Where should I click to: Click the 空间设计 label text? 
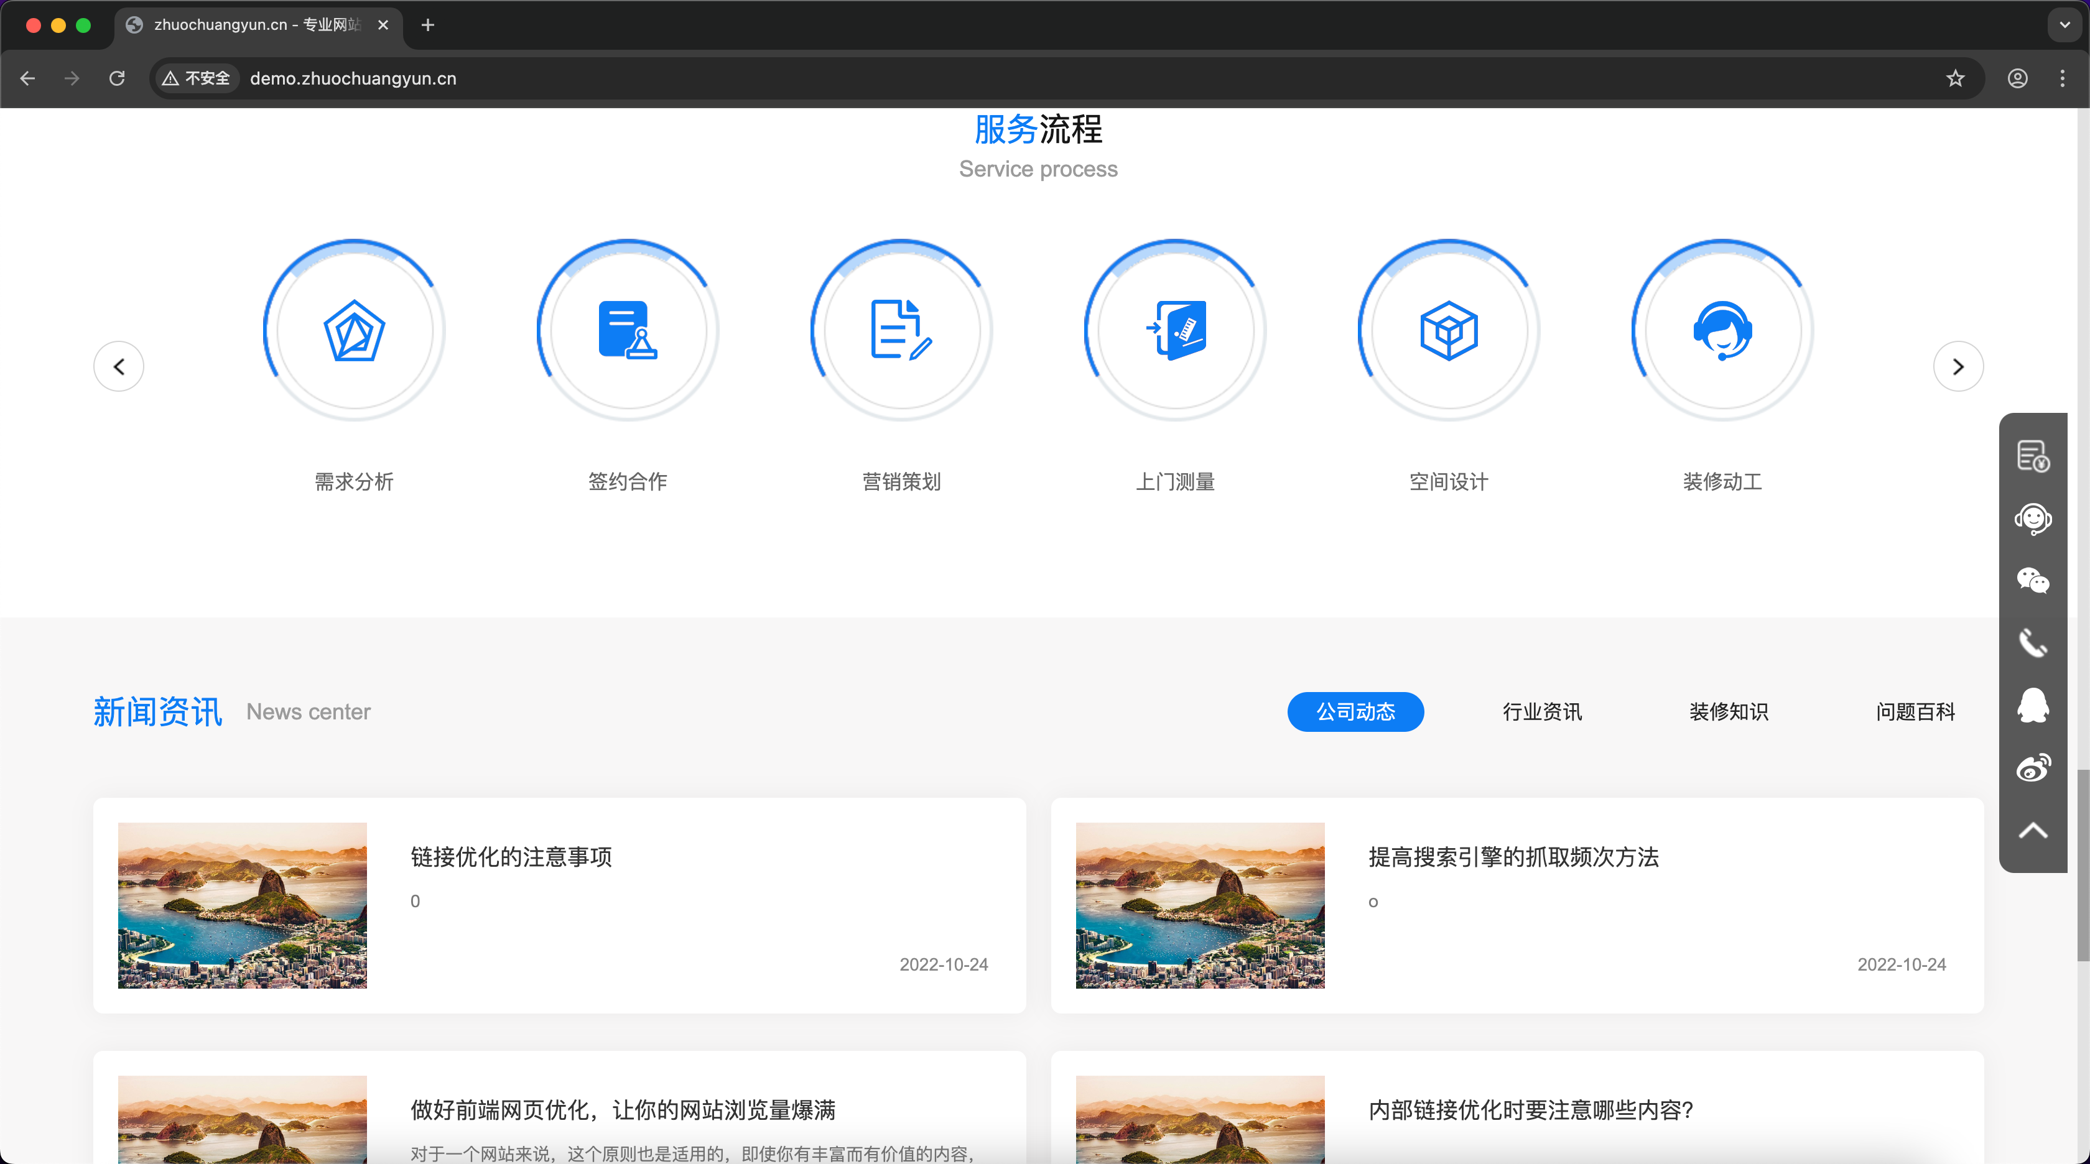(x=1448, y=482)
